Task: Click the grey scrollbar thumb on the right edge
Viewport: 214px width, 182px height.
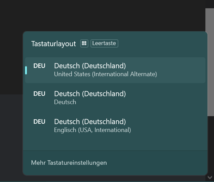Action: (x=210, y=62)
